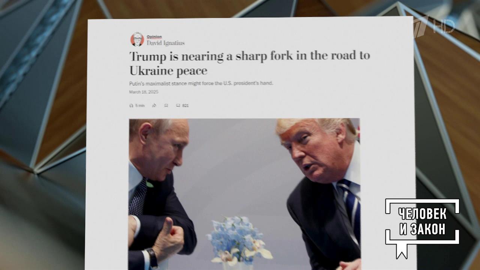Screen dimensions: 480x270
Task: Click the 821 comments count
Action: coord(185,106)
